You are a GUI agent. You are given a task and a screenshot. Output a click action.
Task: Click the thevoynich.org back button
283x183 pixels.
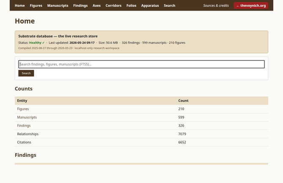pyautogui.click(x=251, y=5)
